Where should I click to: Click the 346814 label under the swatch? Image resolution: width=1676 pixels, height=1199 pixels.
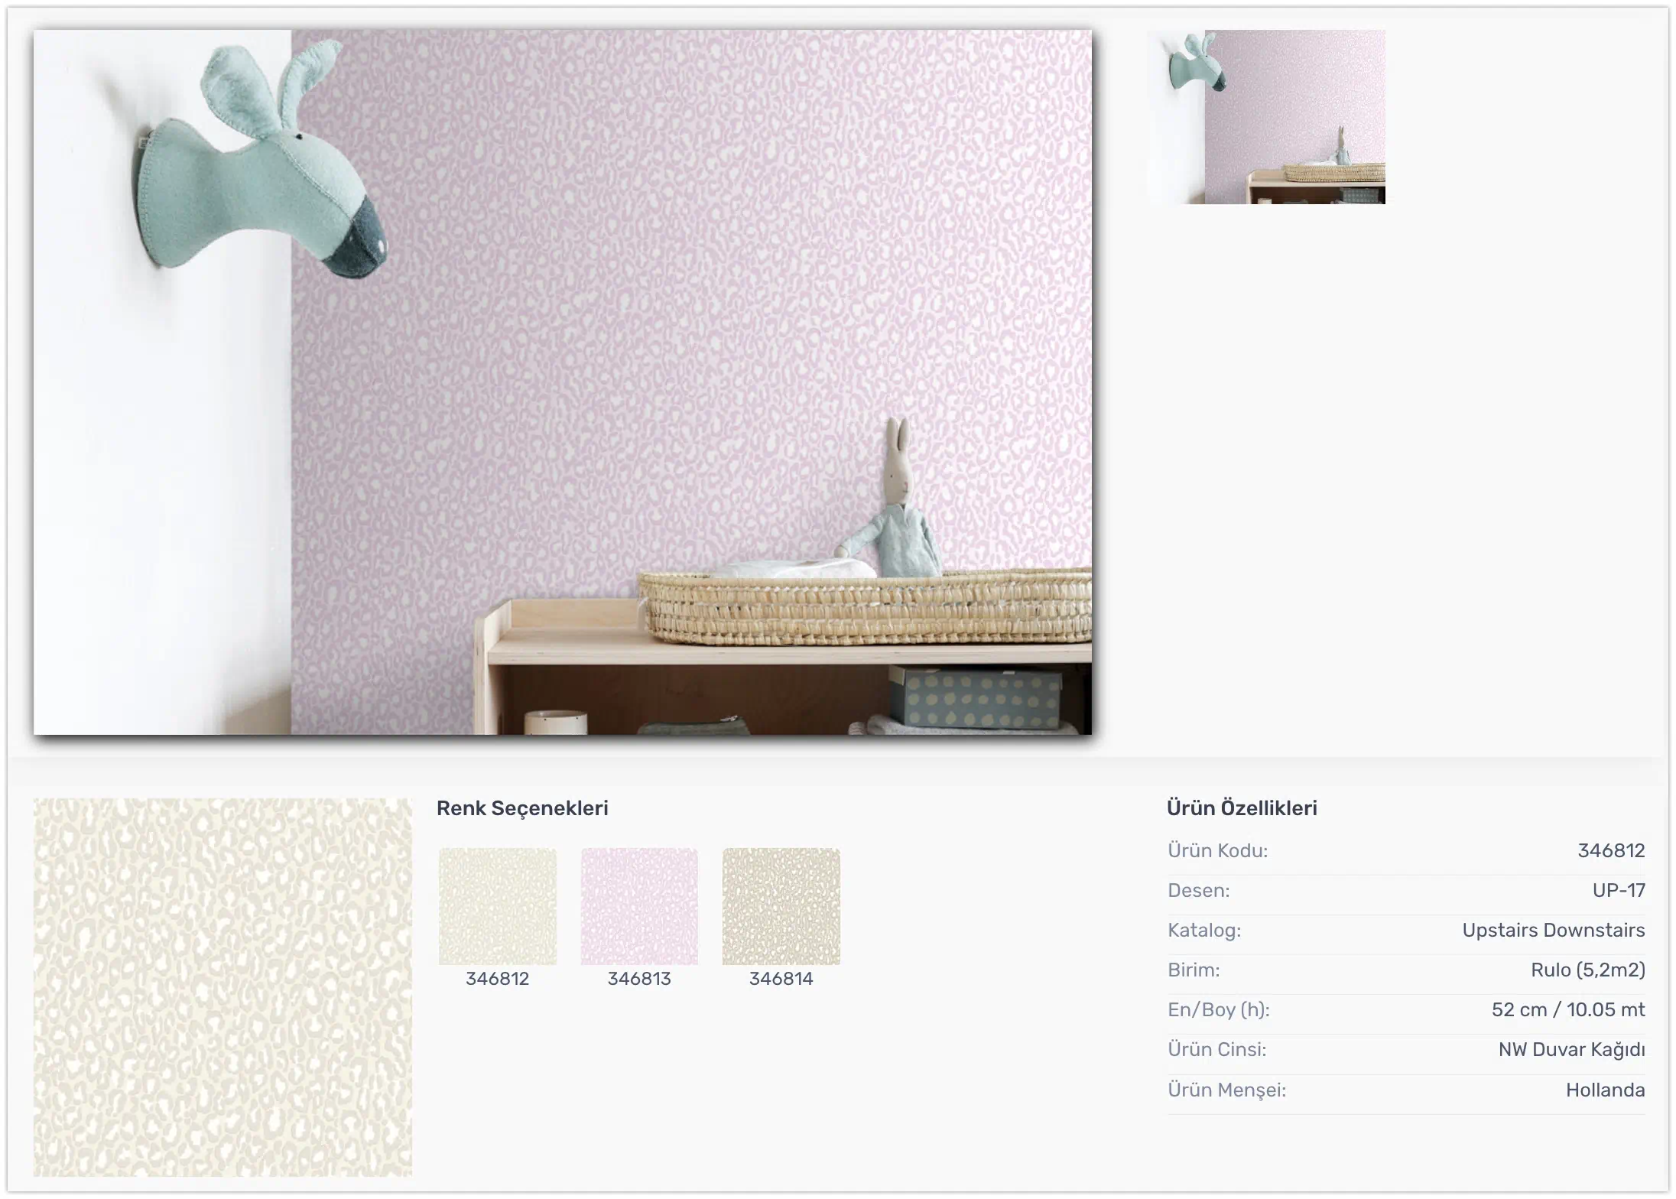click(781, 979)
